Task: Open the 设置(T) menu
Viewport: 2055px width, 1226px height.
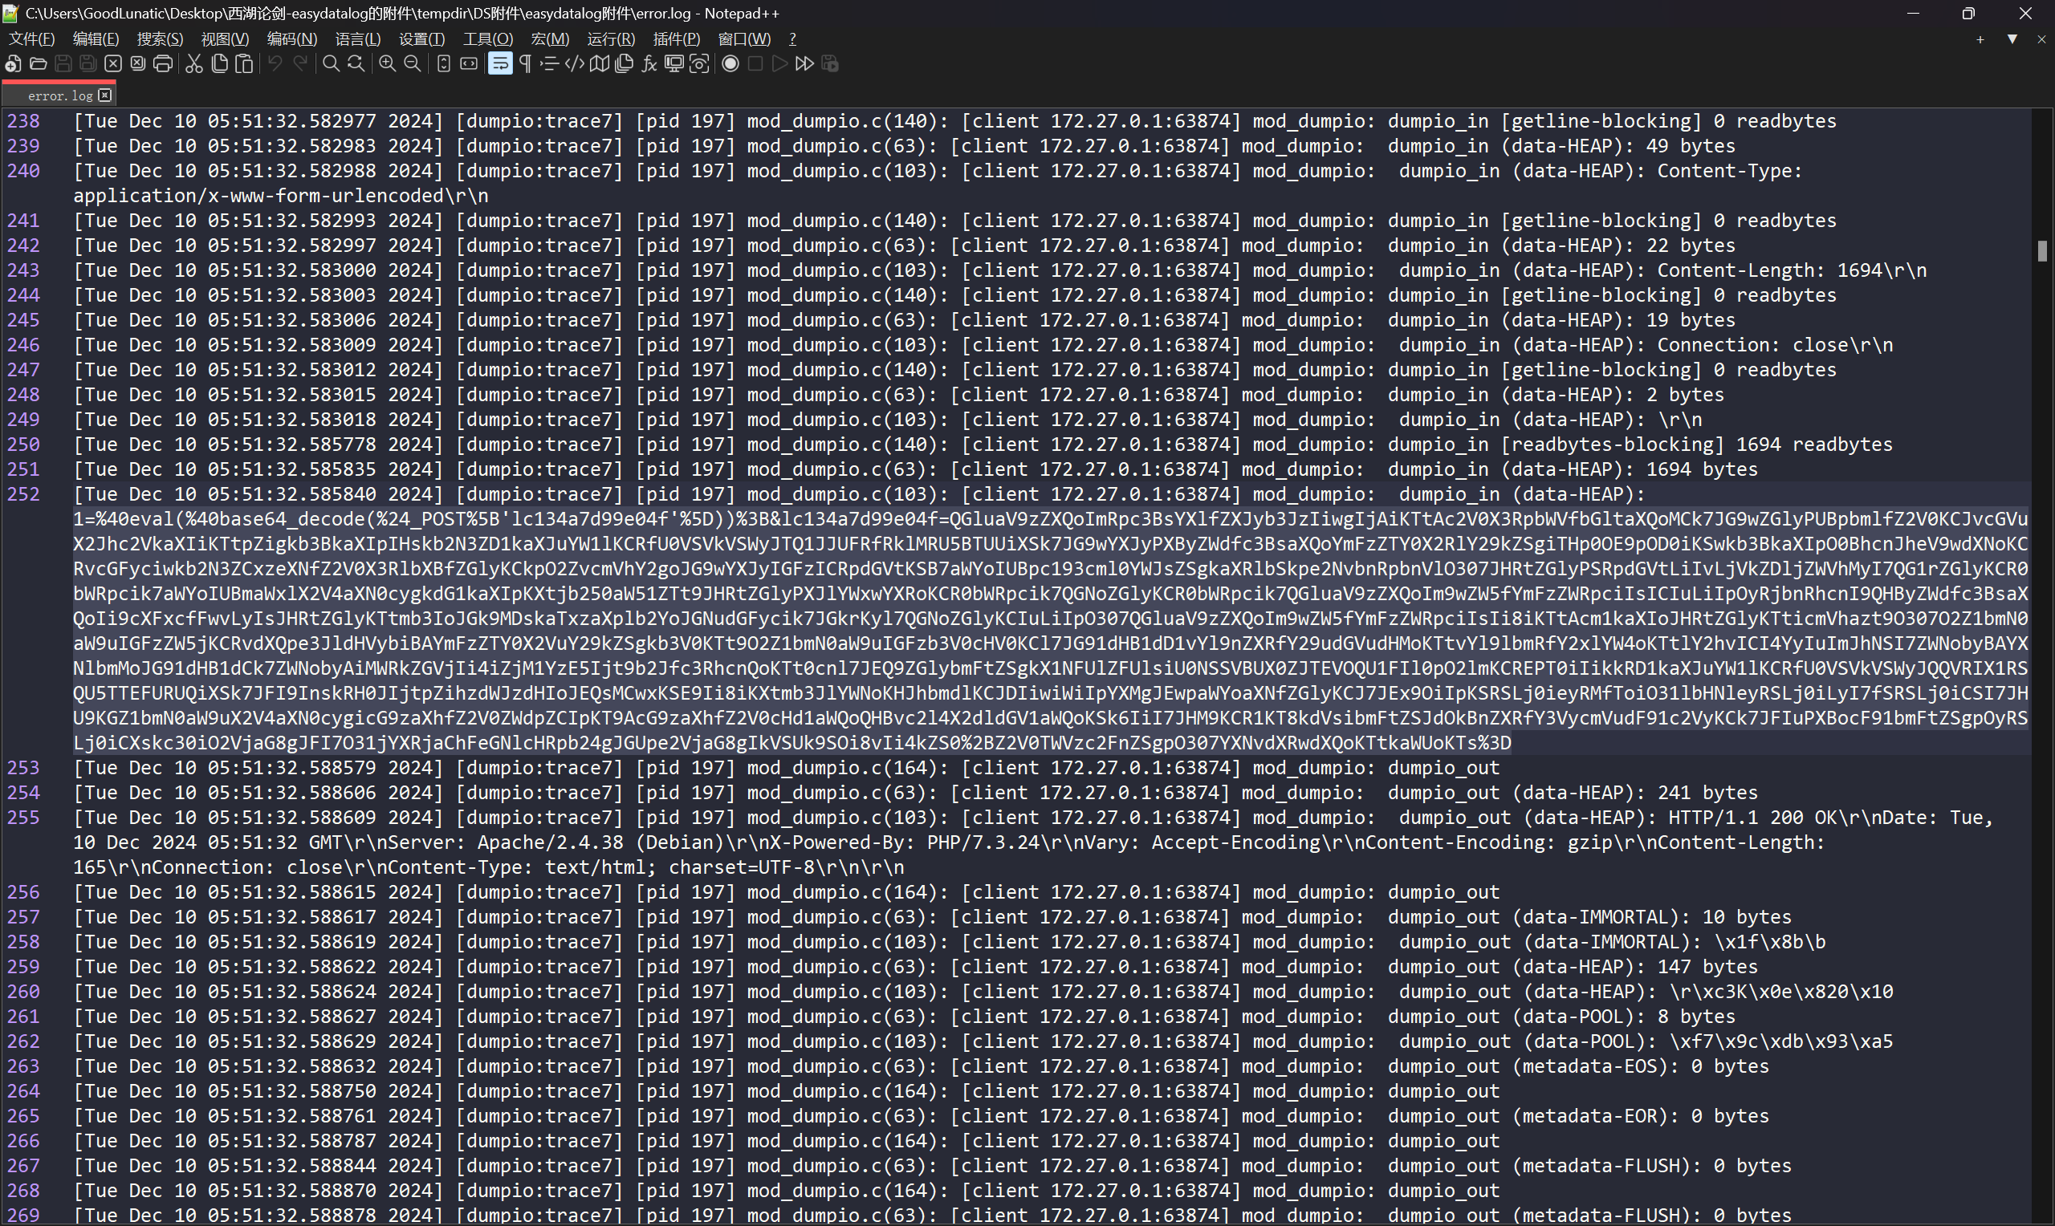Action: [421, 39]
